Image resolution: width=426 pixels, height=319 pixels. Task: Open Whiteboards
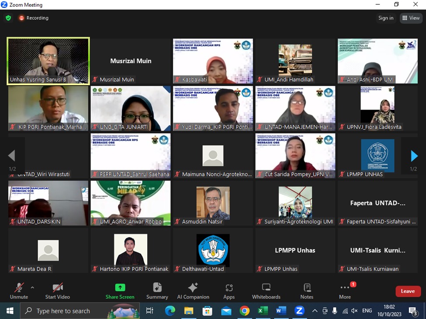tap(266, 291)
